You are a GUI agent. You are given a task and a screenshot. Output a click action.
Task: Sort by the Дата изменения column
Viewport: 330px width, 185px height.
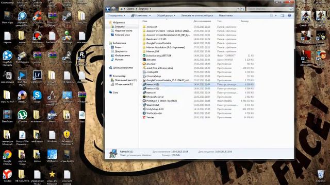click(x=202, y=21)
